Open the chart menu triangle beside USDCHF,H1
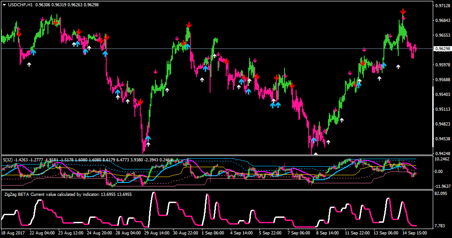This screenshot has height=238, width=452. (x=4, y=5)
